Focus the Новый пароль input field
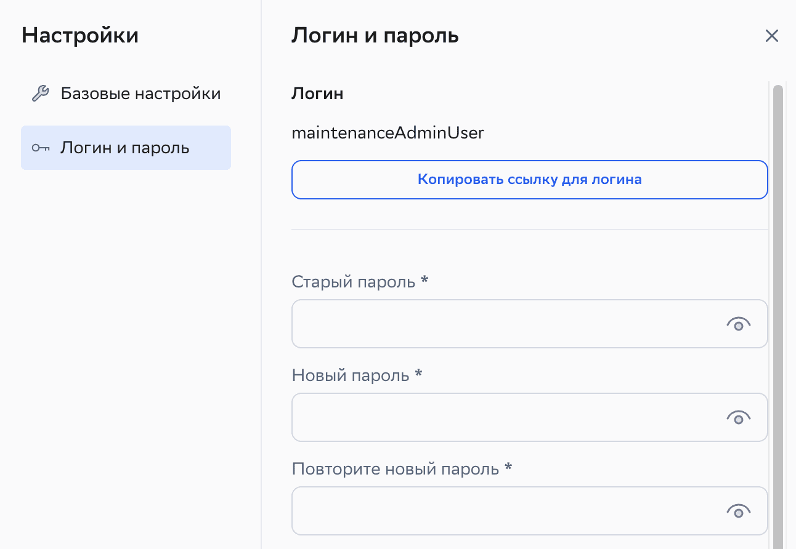796x549 pixels. point(493,417)
